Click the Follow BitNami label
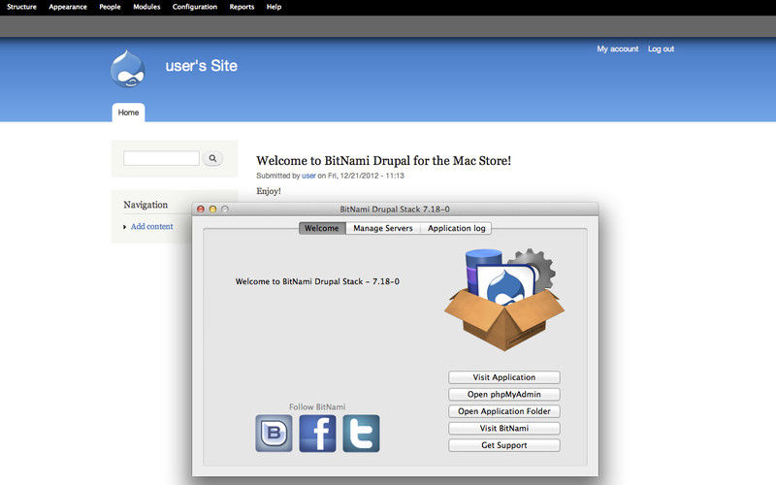Viewport: 776px width, 485px height. pos(317,406)
